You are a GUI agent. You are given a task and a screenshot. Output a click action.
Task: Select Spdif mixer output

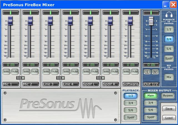[x=151, y=117]
